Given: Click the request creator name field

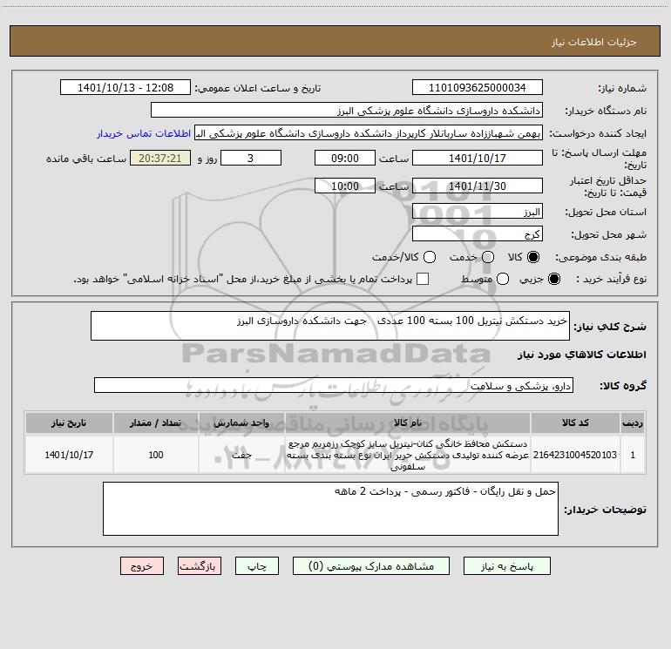Looking at the screenshot, I should click(369, 133).
